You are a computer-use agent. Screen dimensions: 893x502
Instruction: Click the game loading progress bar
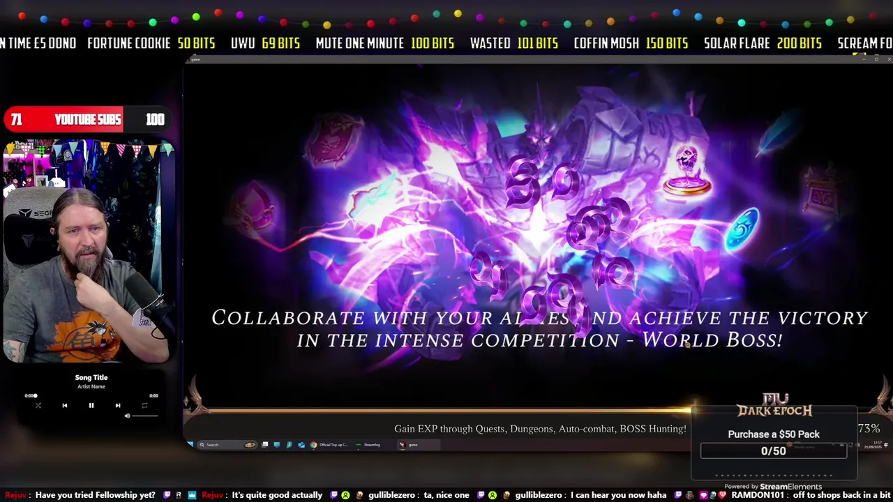tap(537, 410)
